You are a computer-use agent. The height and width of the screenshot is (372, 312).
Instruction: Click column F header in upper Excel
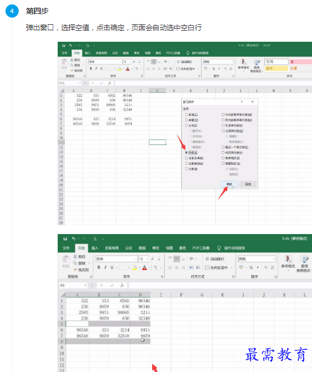[x=157, y=91]
